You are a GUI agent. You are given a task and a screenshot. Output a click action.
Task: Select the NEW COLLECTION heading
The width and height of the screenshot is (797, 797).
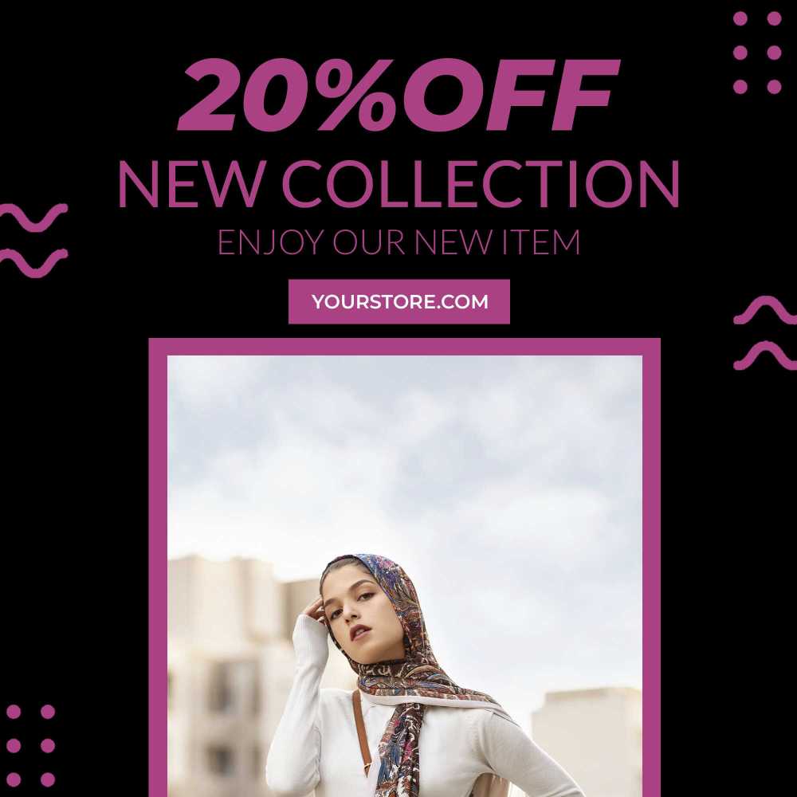point(399,184)
